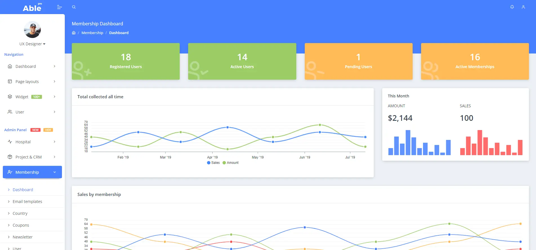Viewport: 536px width, 250px height.
Task: Open the Widget menu item
Action: 32,97
